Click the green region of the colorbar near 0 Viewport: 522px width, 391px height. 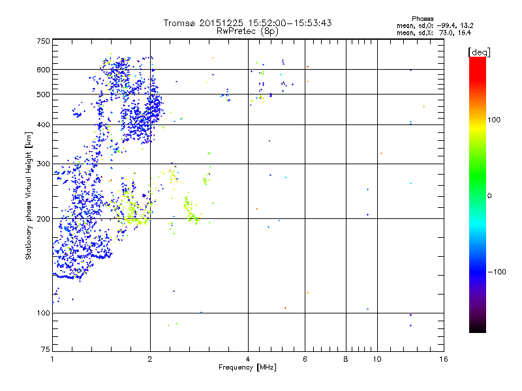(478, 186)
